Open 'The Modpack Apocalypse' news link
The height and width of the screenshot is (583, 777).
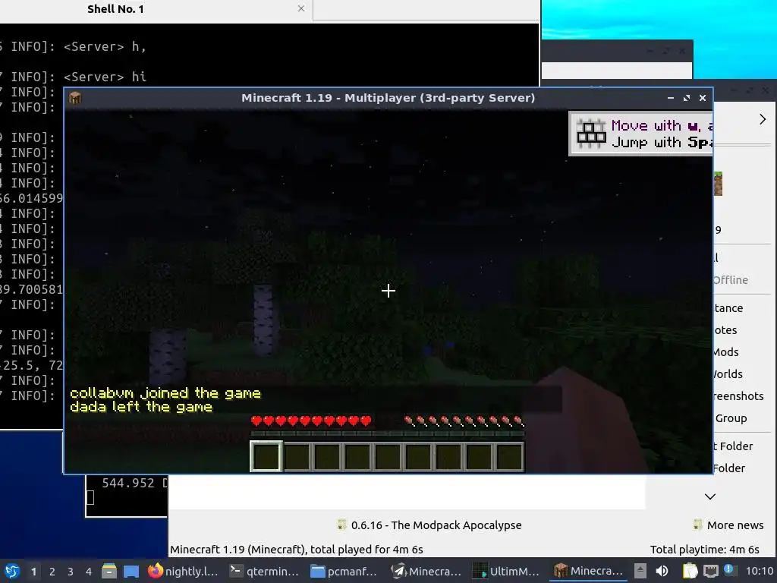pyautogui.click(x=436, y=525)
